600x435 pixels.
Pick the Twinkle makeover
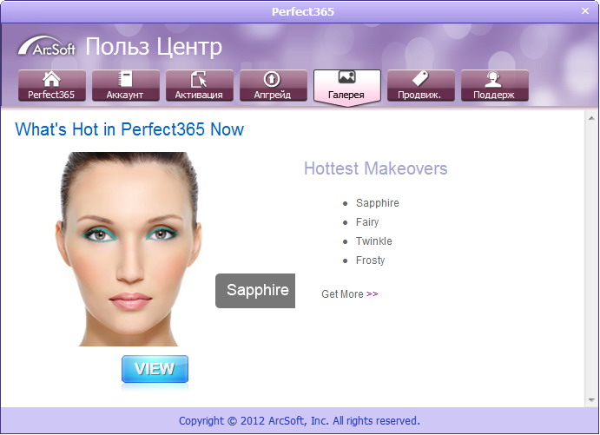pos(374,241)
